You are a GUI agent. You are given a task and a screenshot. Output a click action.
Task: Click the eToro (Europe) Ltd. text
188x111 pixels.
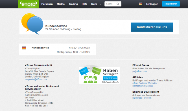point(34,92)
